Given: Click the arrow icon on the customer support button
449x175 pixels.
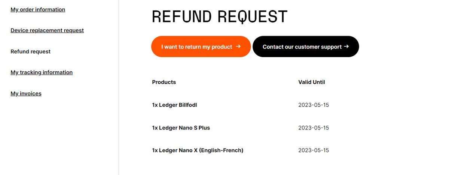Looking at the screenshot, I should tap(346, 47).
